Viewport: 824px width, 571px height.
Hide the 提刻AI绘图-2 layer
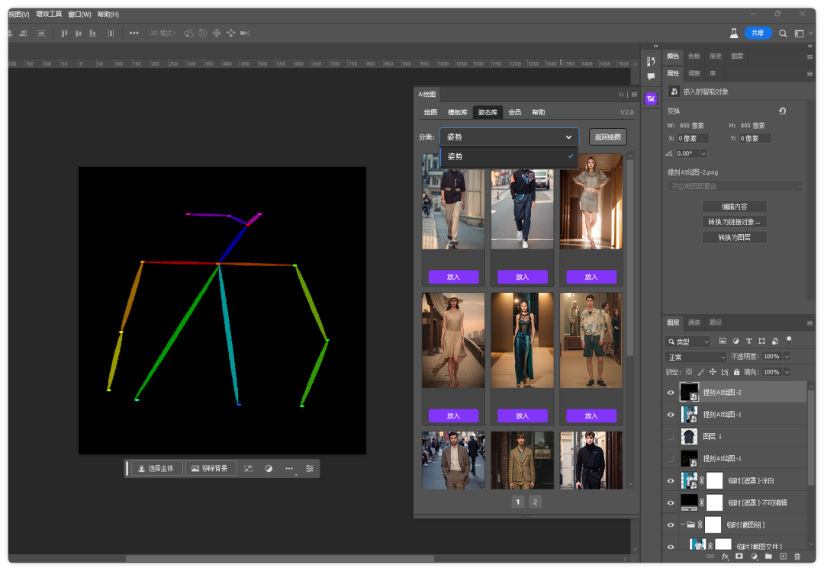[671, 393]
